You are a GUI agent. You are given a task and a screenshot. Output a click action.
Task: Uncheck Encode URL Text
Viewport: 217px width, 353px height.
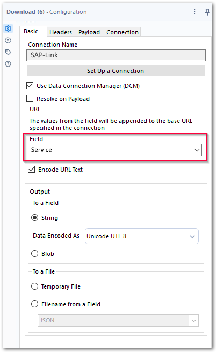(x=32, y=170)
